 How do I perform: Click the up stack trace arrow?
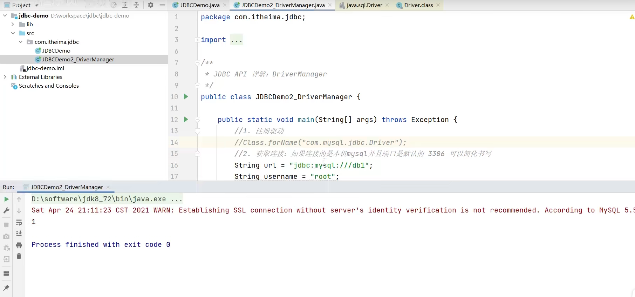19,199
